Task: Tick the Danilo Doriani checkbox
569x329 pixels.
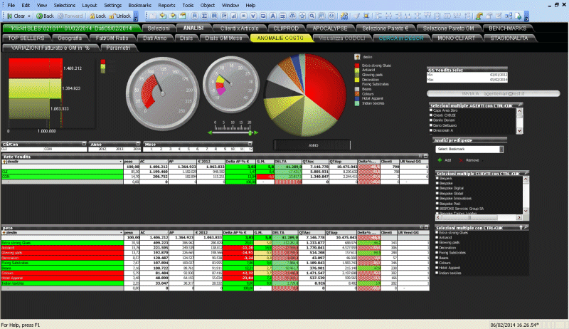Action: coord(431,120)
